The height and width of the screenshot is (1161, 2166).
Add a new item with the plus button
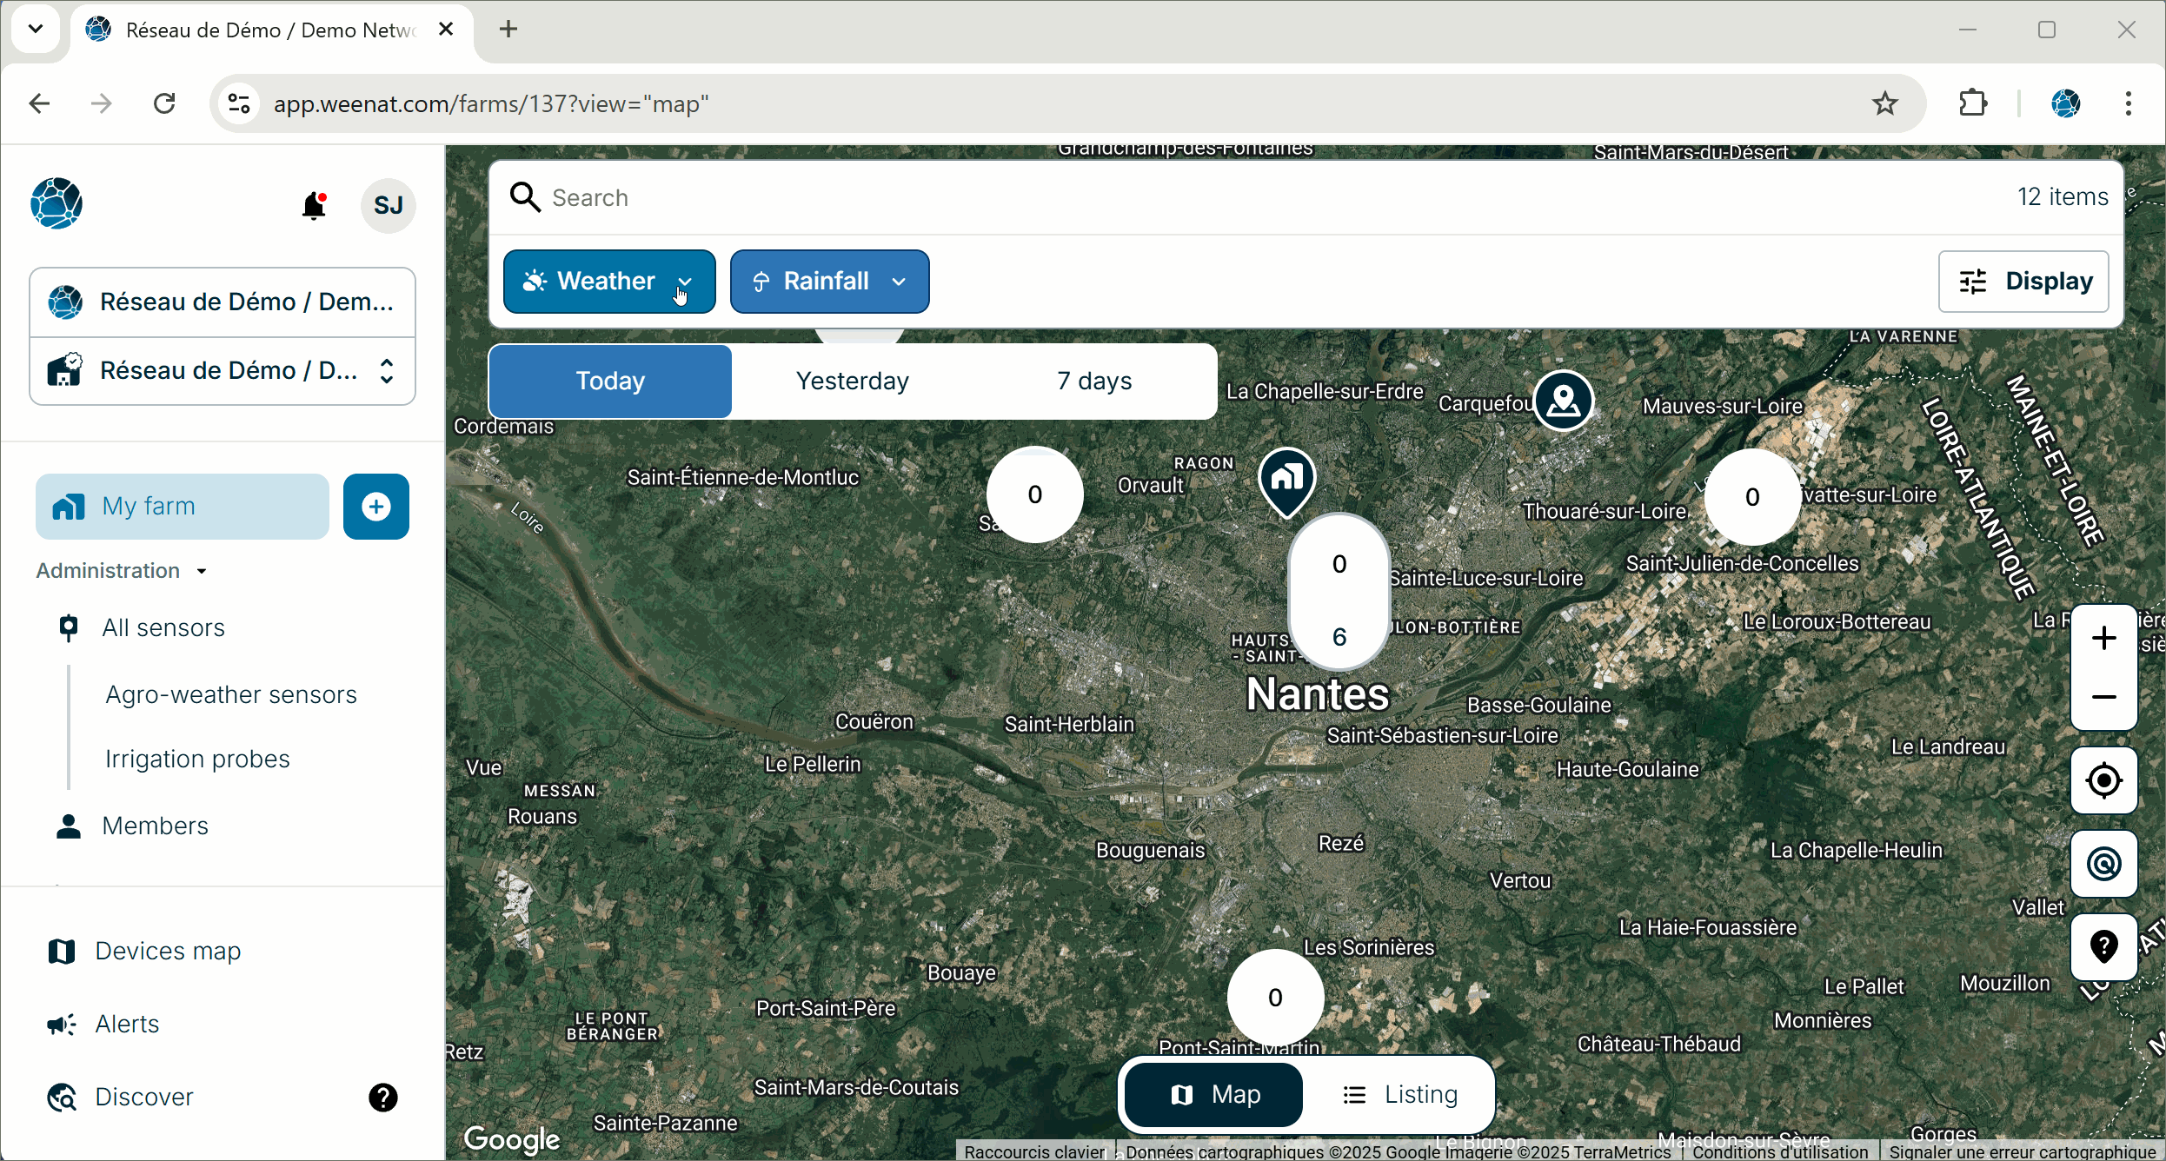point(376,507)
